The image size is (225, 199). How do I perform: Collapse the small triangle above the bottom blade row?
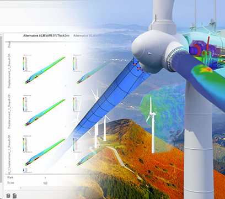point(66,126)
